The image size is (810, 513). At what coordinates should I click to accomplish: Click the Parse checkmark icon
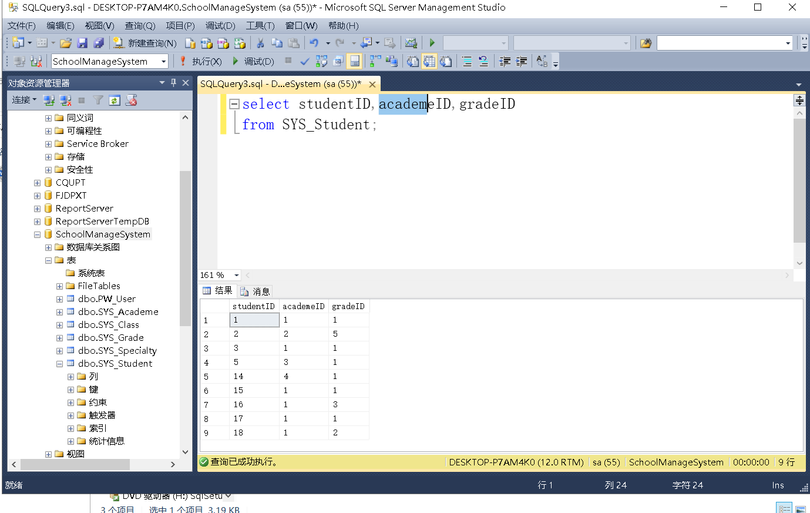coord(304,61)
